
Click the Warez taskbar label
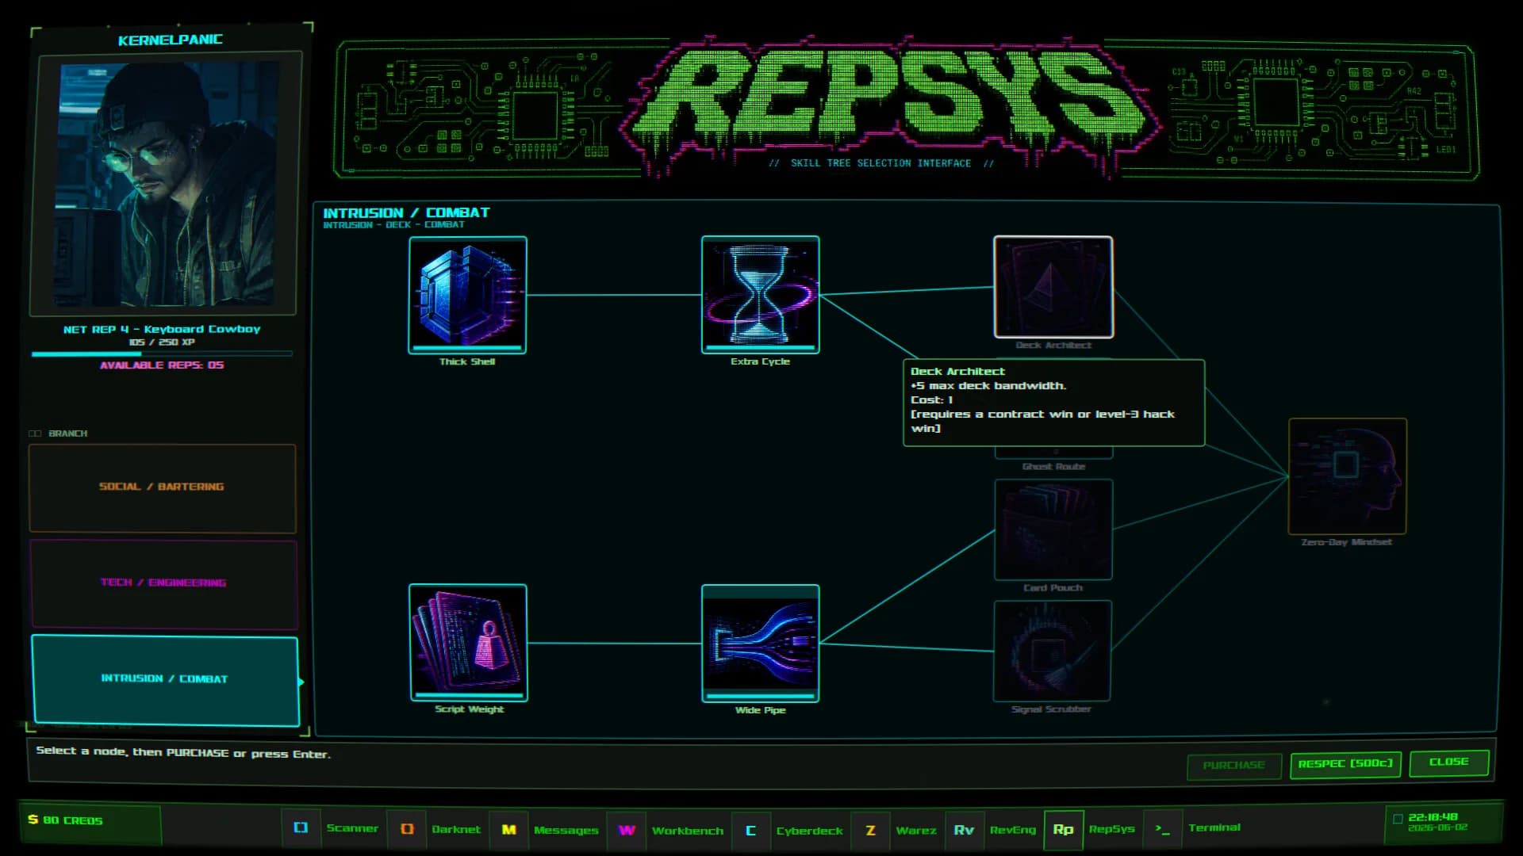coord(916,831)
